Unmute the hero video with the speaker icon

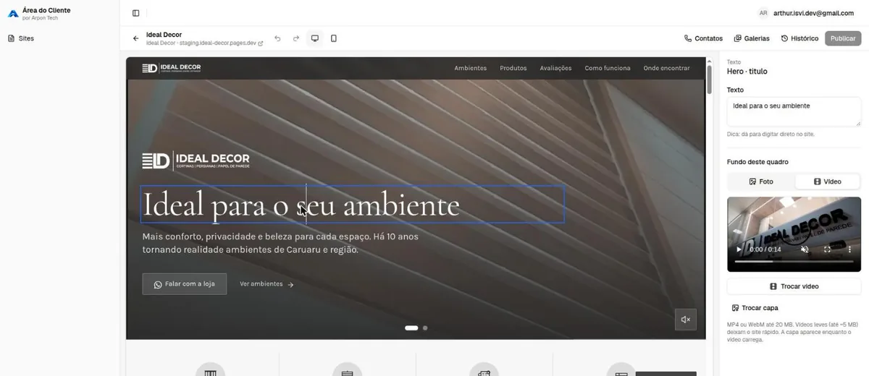point(686,320)
